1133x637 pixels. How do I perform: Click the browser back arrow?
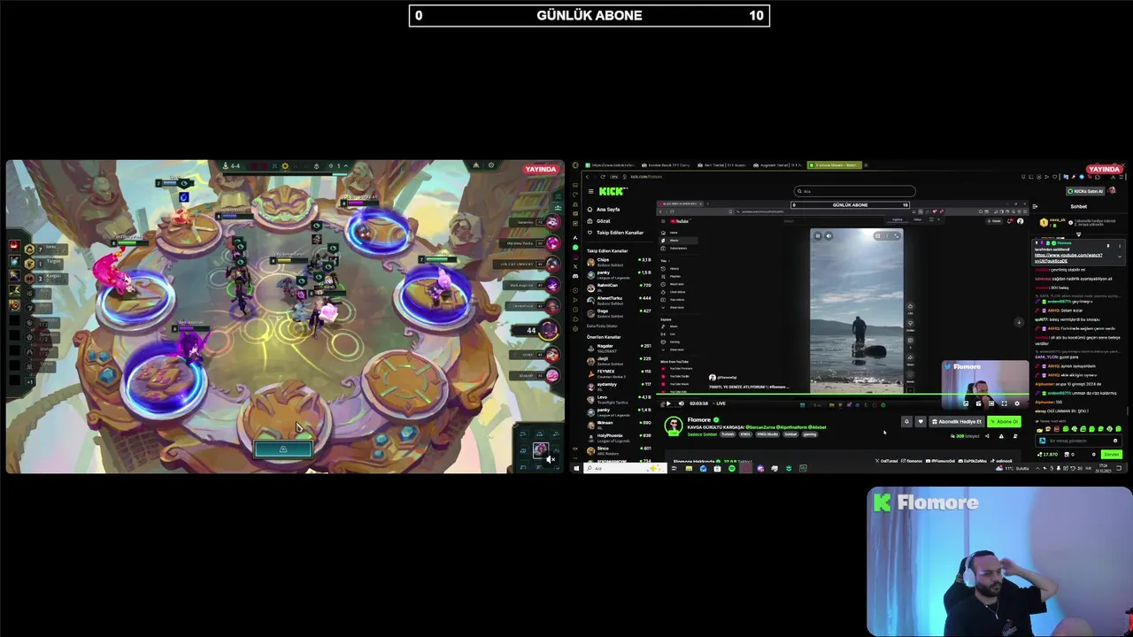pyautogui.click(x=587, y=177)
